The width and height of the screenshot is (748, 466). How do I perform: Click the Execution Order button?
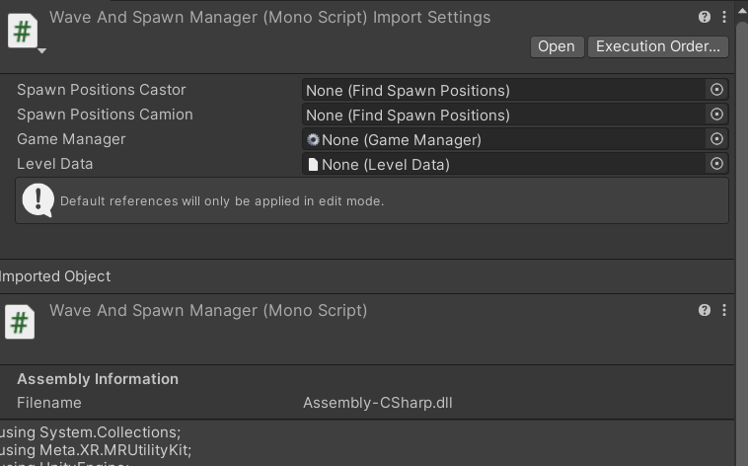click(x=657, y=46)
